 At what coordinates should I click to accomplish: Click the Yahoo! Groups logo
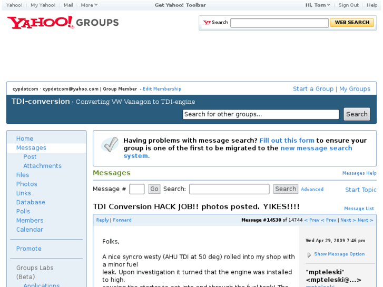(63, 23)
